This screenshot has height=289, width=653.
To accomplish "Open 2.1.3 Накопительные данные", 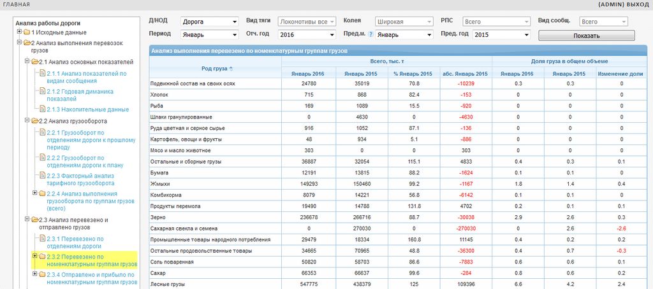I will (x=88, y=109).
